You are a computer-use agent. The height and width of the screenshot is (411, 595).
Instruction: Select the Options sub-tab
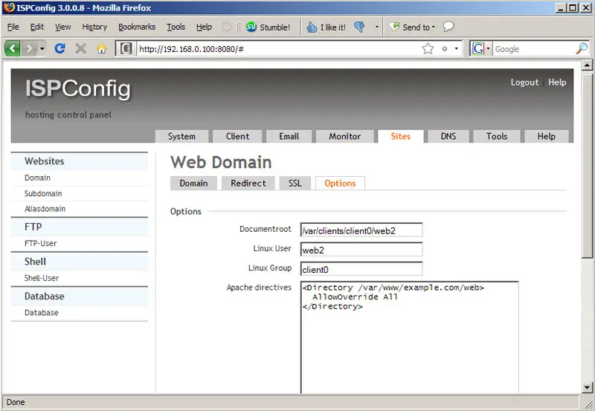tap(340, 183)
